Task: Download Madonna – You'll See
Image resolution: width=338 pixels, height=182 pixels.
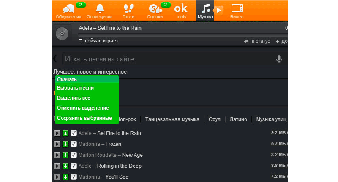Action: tap(65, 177)
